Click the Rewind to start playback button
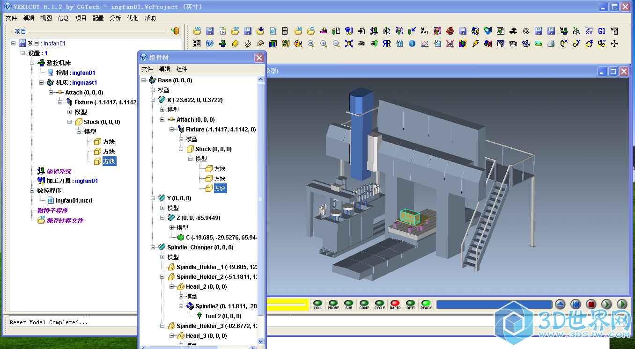Viewport: 635px width, 349px height. (x=576, y=305)
